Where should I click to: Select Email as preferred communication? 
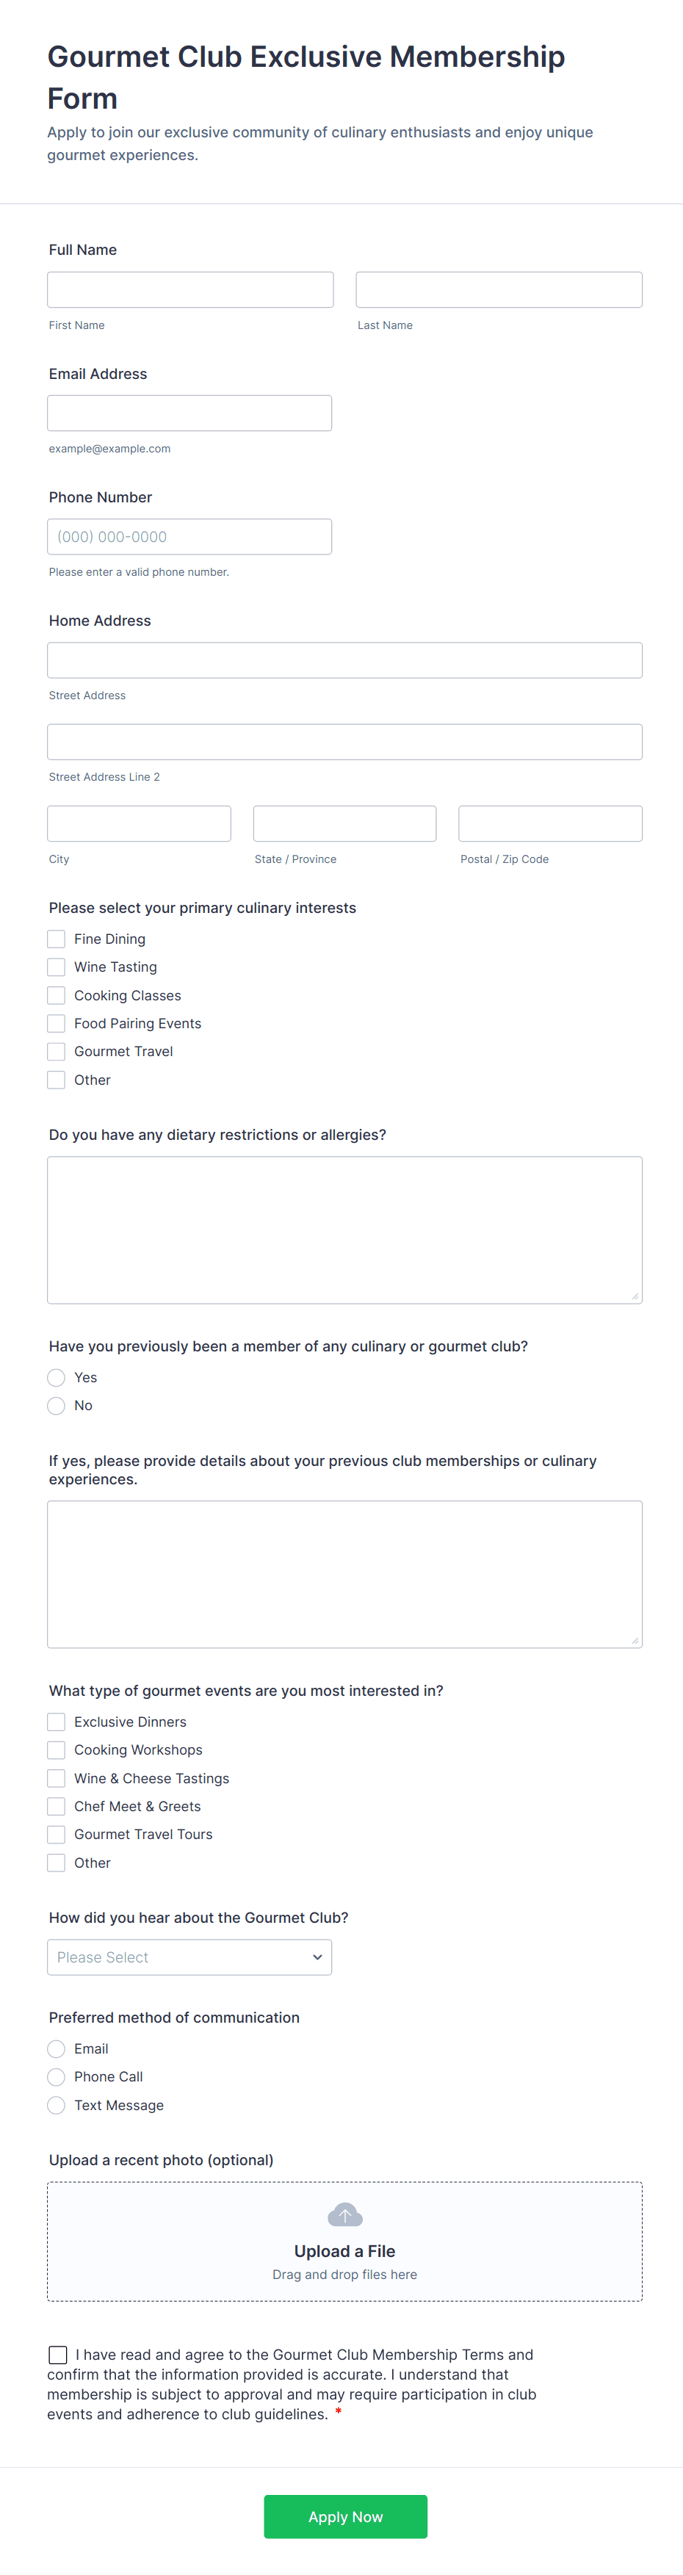[57, 2049]
